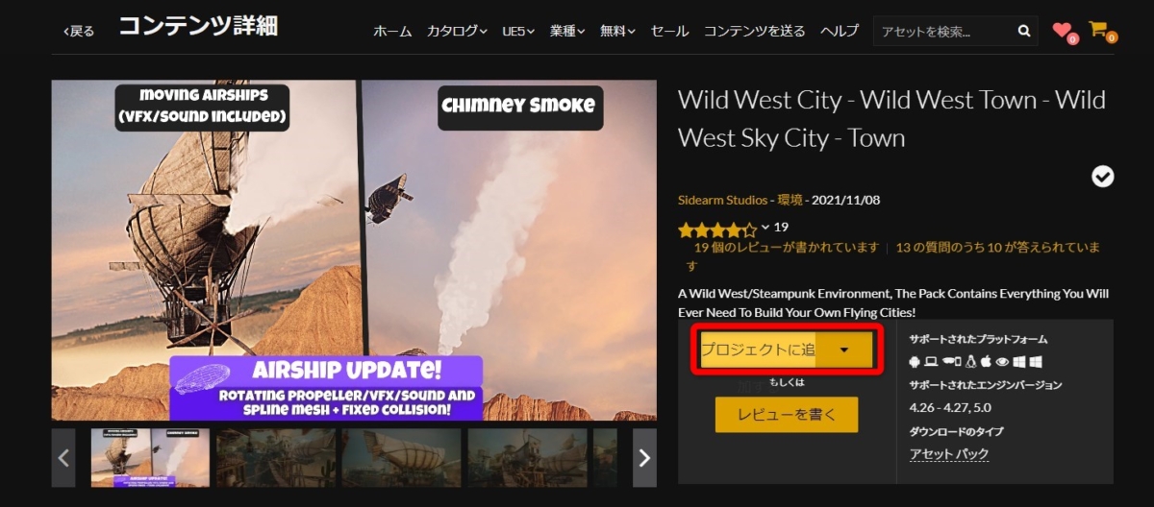This screenshot has width=1154, height=507.
Task: Show previous thumbnails with left arrow
Action: [63, 458]
